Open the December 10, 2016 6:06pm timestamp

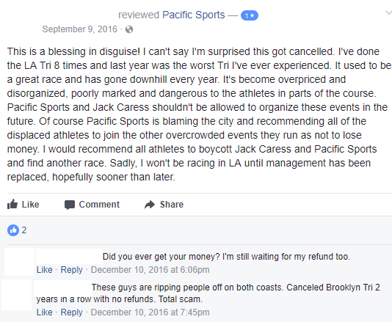150,270
